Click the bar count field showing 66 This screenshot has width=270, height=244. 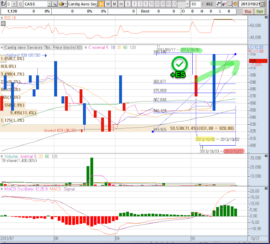click(x=195, y=4)
